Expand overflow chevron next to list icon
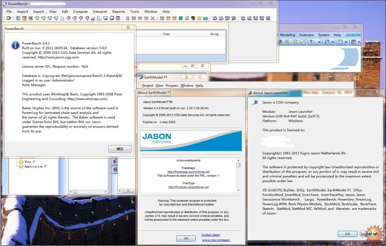 tap(319, 42)
